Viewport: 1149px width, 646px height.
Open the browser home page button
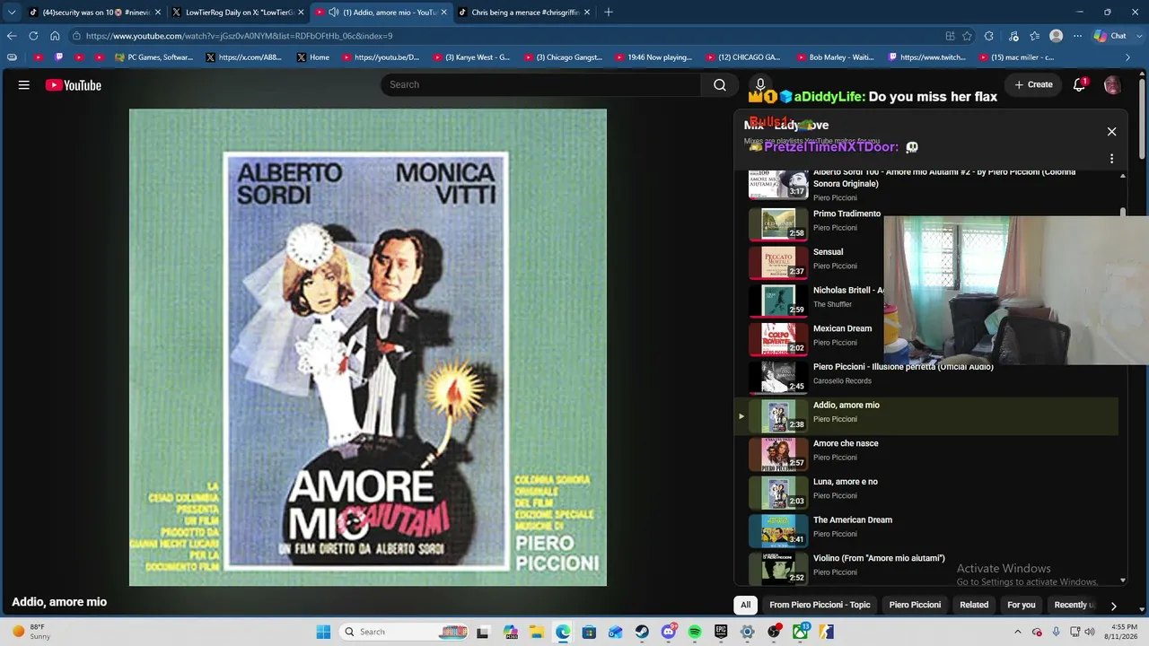[x=55, y=36]
